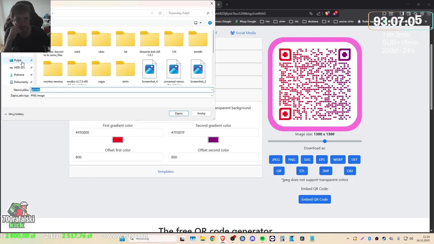Open Discord from the taskbar
This screenshot has width=434, height=244.
(x=252, y=239)
